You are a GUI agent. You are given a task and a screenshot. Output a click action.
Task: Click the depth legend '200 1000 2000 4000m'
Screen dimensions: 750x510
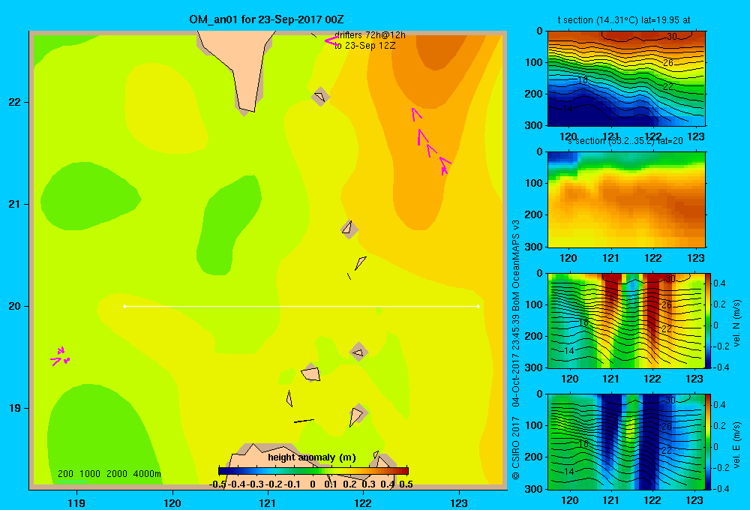pyautogui.click(x=109, y=474)
